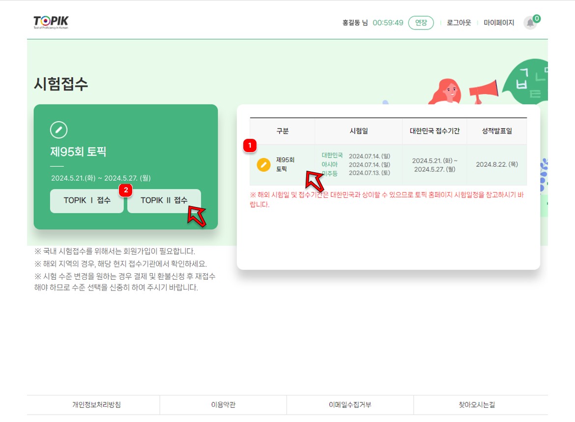The height and width of the screenshot is (422, 575).
Task: Click the 성적발표일 value 2024.8.22. (목)
Action: pos(497,164)
